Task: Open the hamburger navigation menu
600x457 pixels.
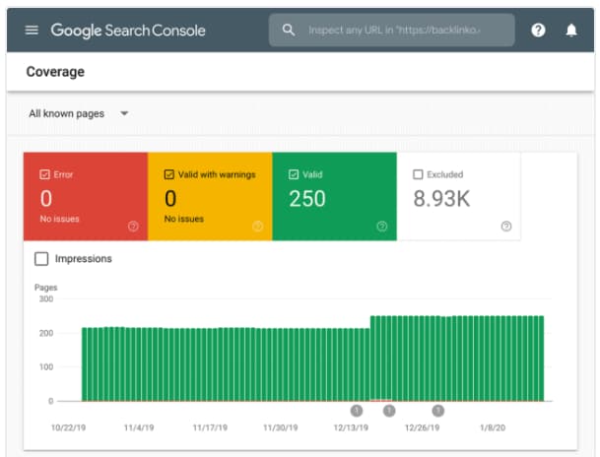Action: (x=32, y=30)
